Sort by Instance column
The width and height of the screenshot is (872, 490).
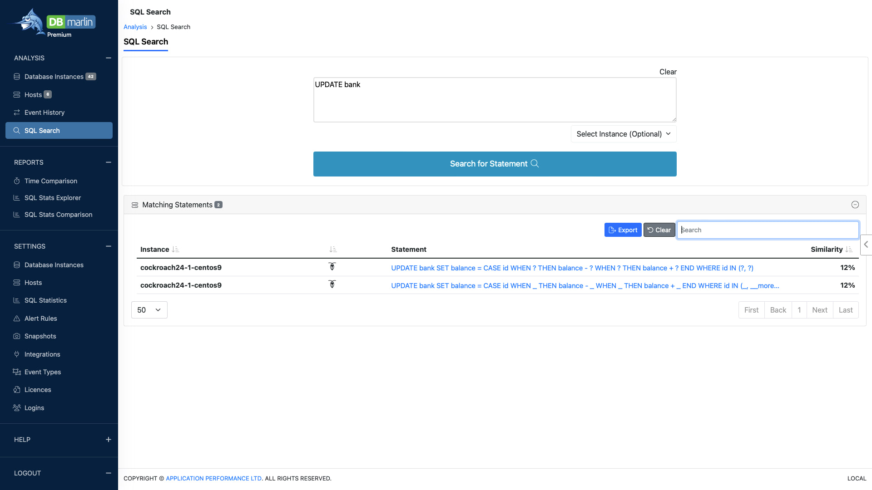[159, 250]
